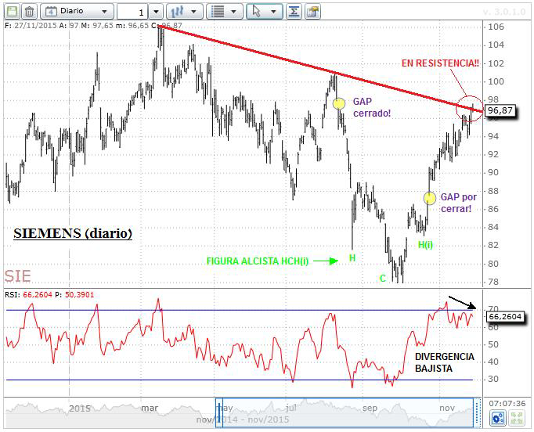
Task: Click the green expand icon at bottom right
Action: click(518, 419)
